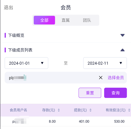Click the 下级概览 section title
131x129 pixels.
point(16,35)
